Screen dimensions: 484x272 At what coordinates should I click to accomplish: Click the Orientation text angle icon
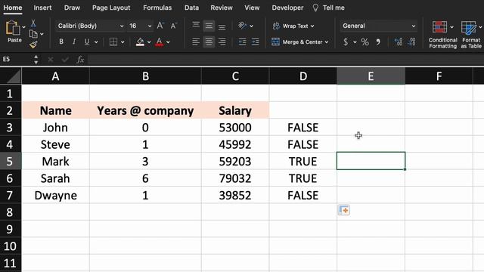242,26
